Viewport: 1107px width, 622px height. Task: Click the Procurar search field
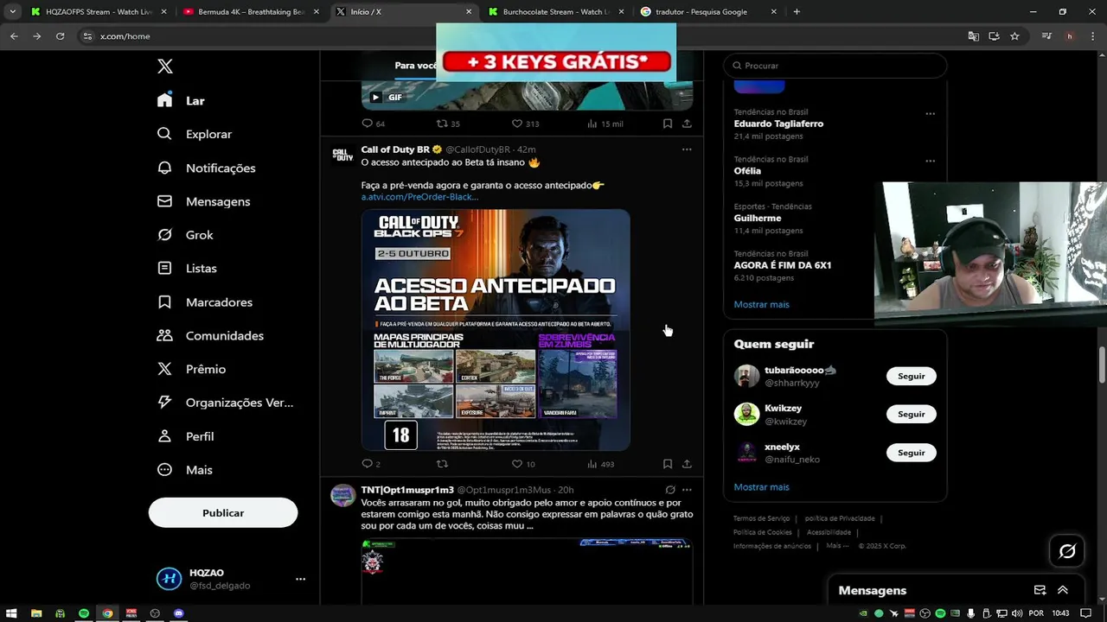point(835,66)
